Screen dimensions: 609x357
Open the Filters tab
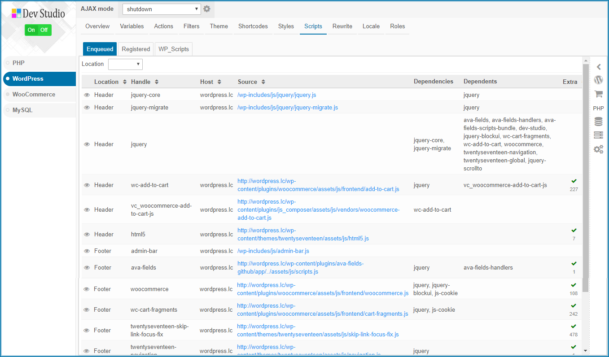tap(191, 26)
